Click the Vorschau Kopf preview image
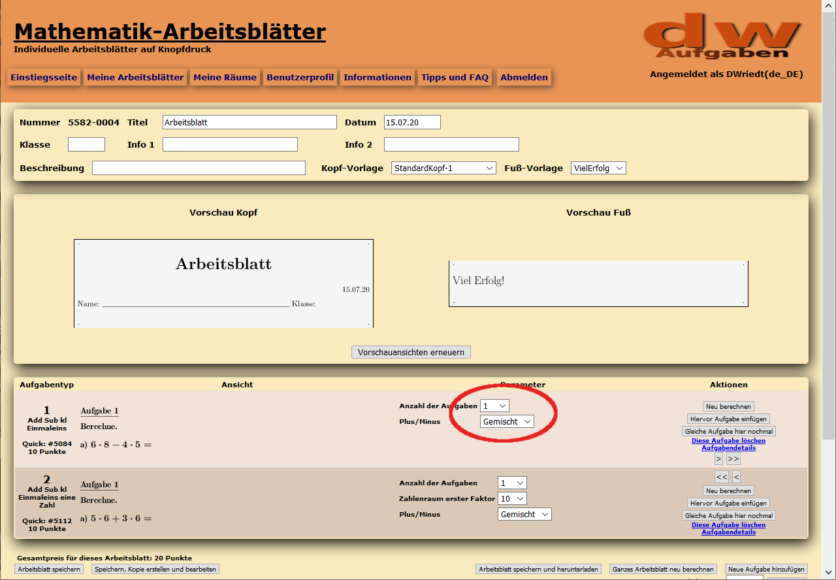The height and width of the screenshot is (580, 836). [223, 283]
